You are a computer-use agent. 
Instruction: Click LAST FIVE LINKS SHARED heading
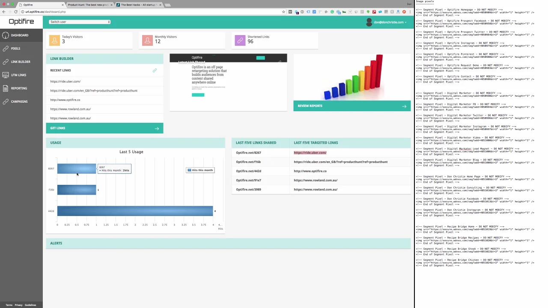click(256, 142)
